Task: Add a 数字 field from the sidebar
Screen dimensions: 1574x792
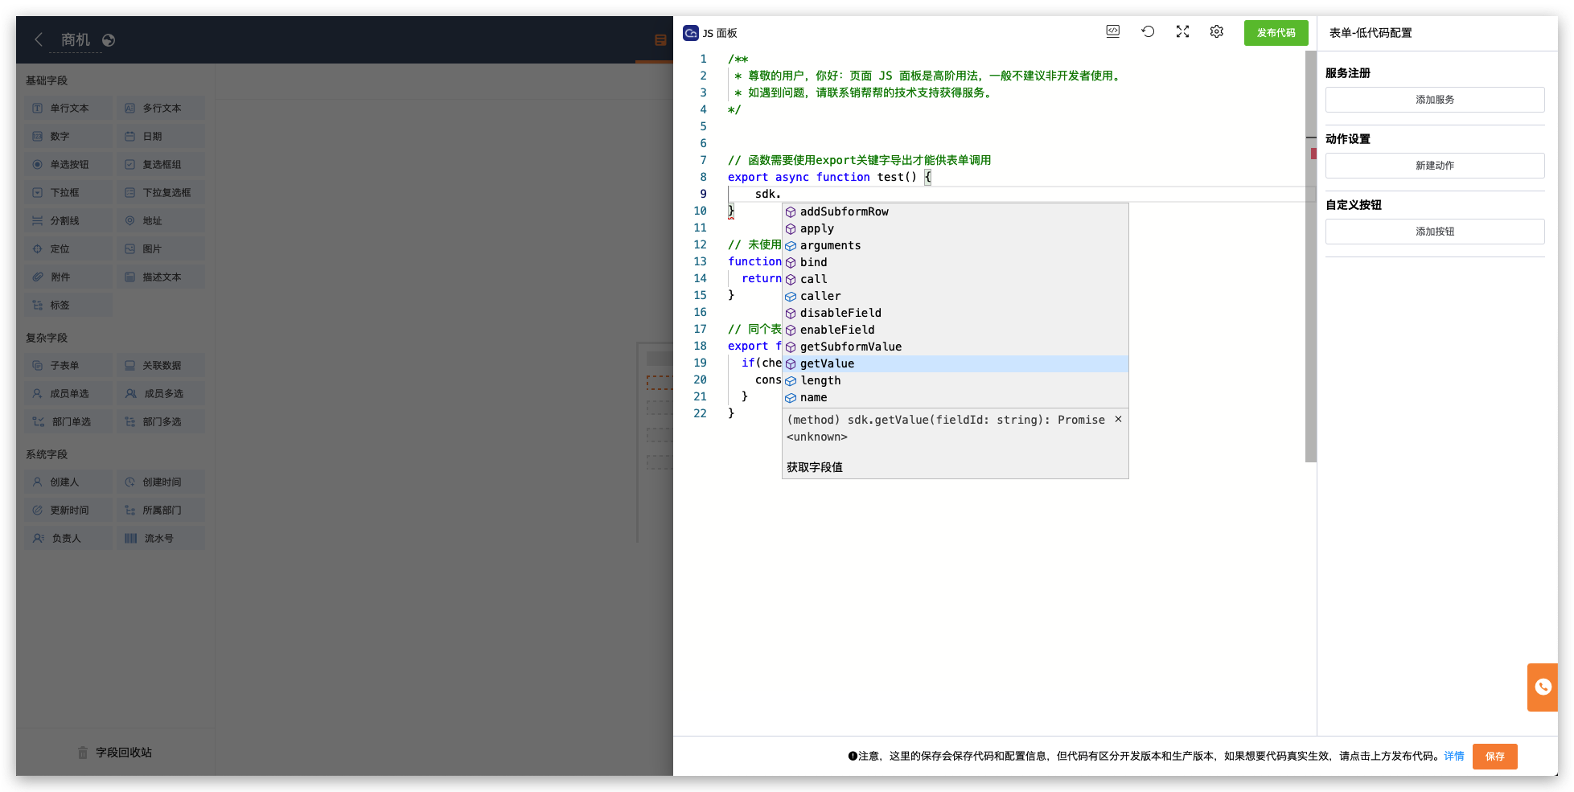Action: (67, 135)
